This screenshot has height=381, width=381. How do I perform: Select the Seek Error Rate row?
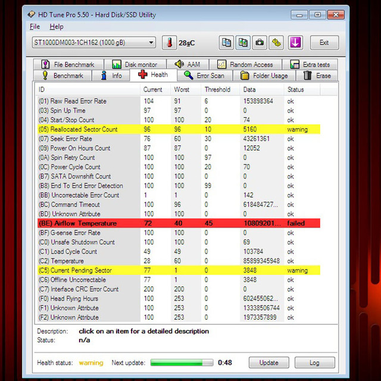pos(179,139)
